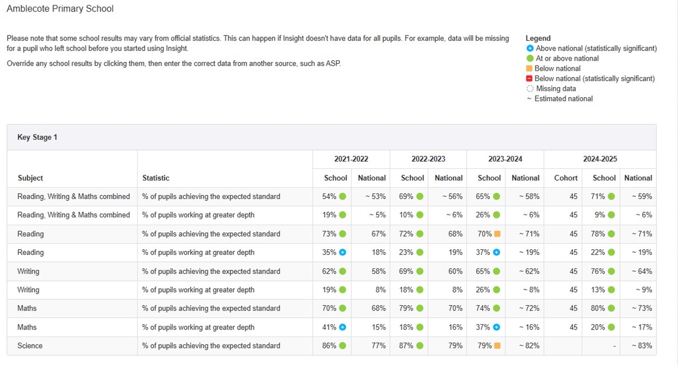
Task: Click legend's blue Above national plus icon
Action: click(530, 49)
